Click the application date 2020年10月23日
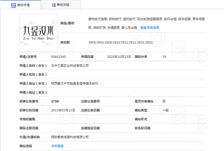 119,57
